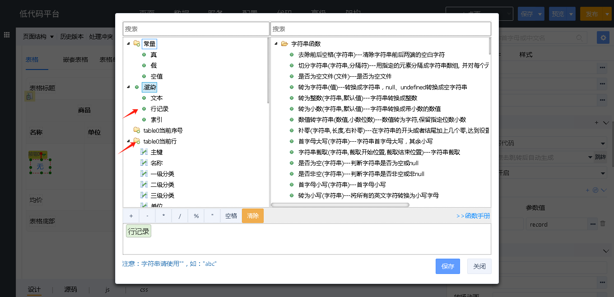Collapse the 渲染 tree node
The image size is (614, 297).
coord(129,87)
